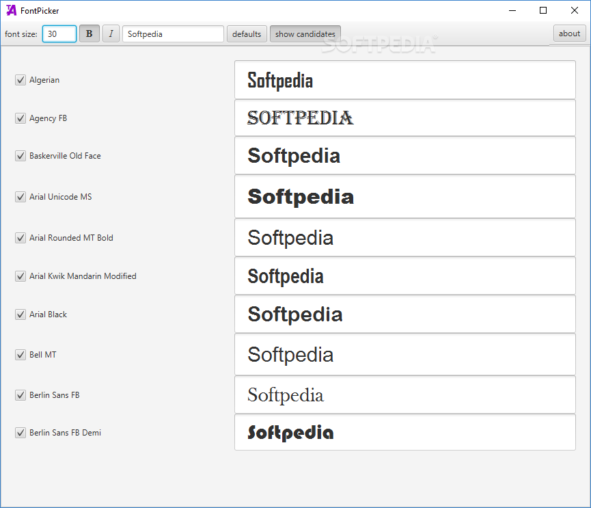Uncheck the Arial Black checkbox
591x508 pixels.
click(x=20, y=315)
